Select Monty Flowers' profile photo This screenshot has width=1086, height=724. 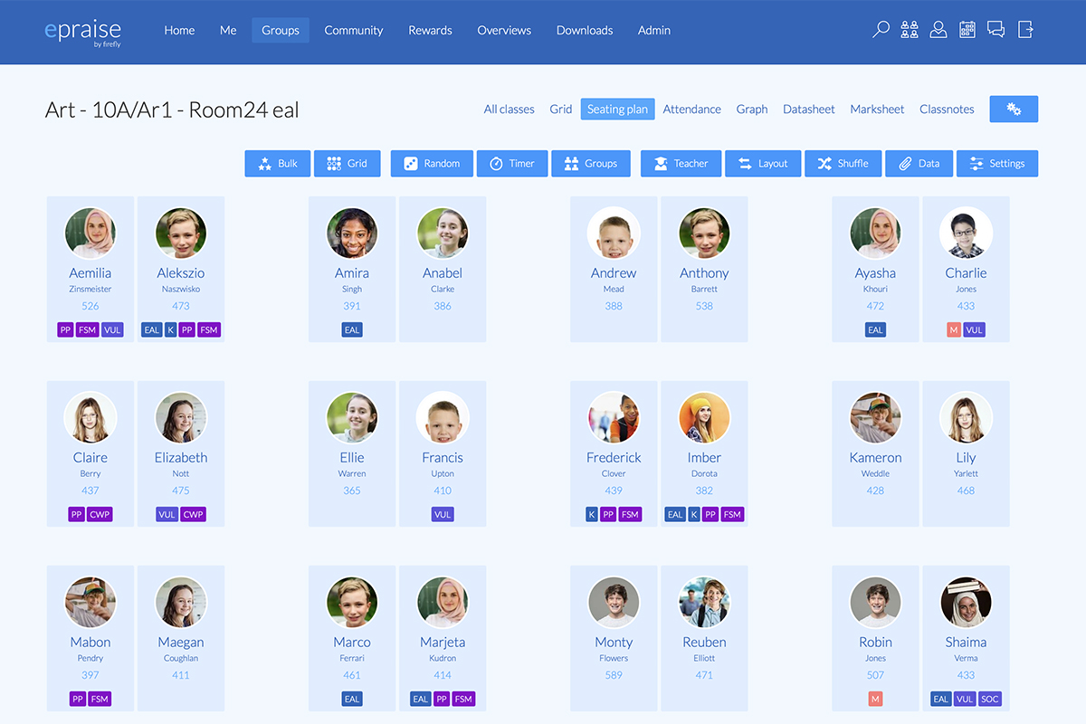tap(614, 603)
